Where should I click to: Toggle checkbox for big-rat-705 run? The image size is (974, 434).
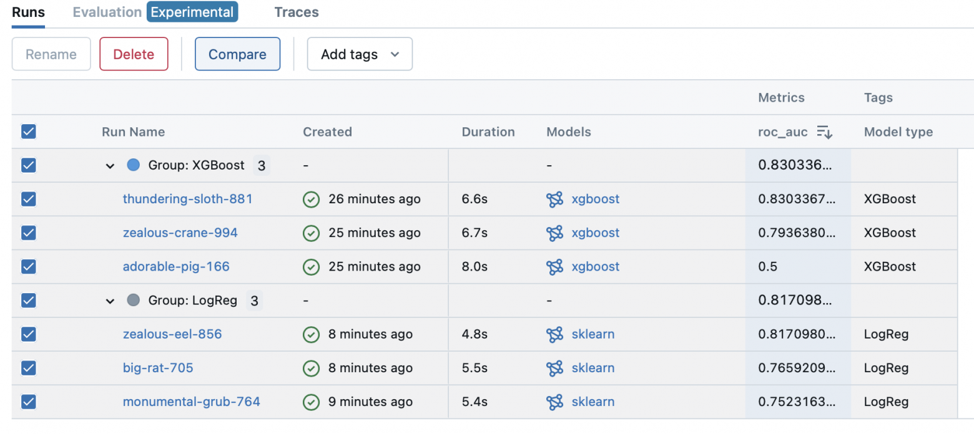pyautogui.click(x=29, y=368)
